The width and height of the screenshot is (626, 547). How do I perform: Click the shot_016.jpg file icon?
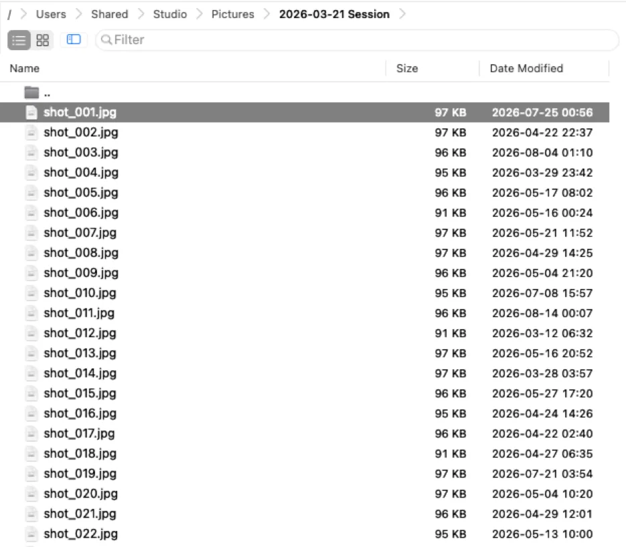[x=31, y=413]
